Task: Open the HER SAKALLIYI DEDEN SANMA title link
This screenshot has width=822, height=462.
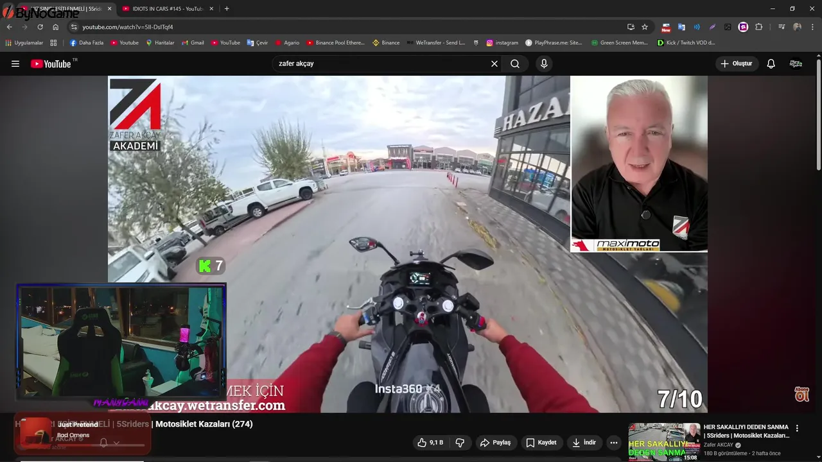Action: coord(746,431)
